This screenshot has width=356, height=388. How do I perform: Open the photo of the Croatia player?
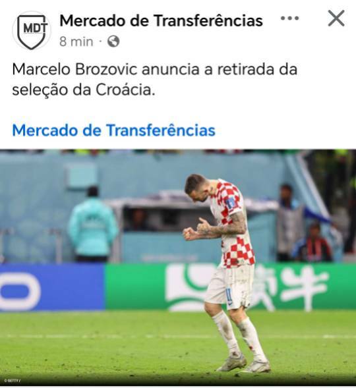[178, 268]
